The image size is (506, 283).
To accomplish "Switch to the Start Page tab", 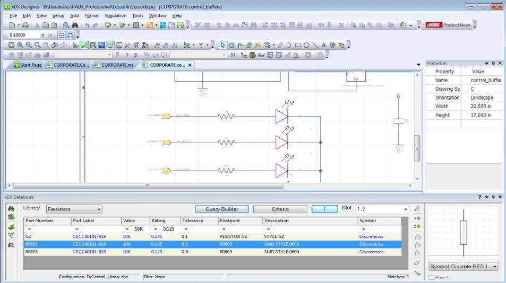I will tap(28, 65).
